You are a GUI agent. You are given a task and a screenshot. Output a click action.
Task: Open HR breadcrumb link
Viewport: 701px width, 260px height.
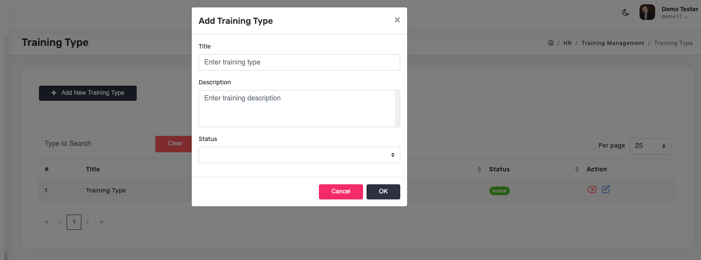[x=567, y=43]
